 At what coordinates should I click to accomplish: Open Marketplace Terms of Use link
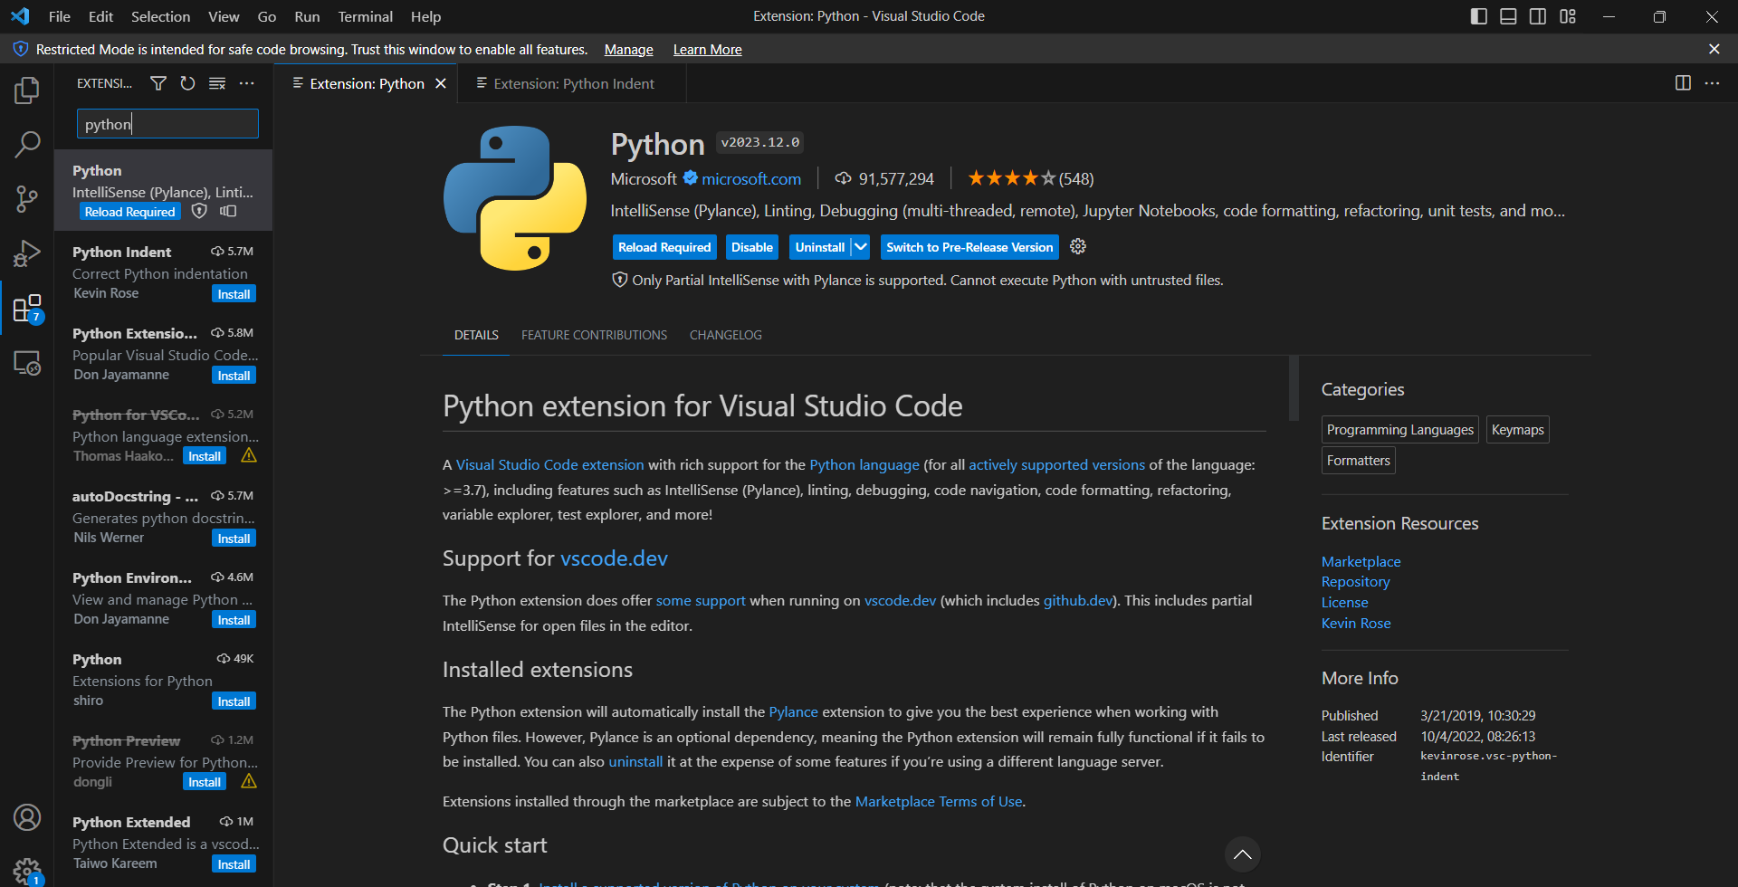938,802
